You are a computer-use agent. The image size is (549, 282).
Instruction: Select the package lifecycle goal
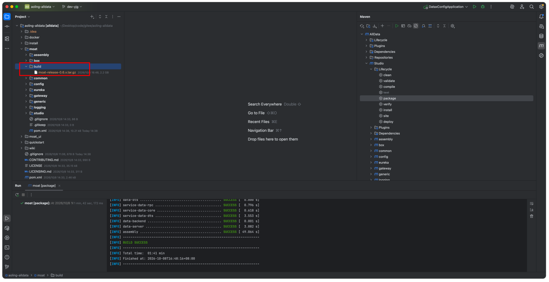(446, 98)
